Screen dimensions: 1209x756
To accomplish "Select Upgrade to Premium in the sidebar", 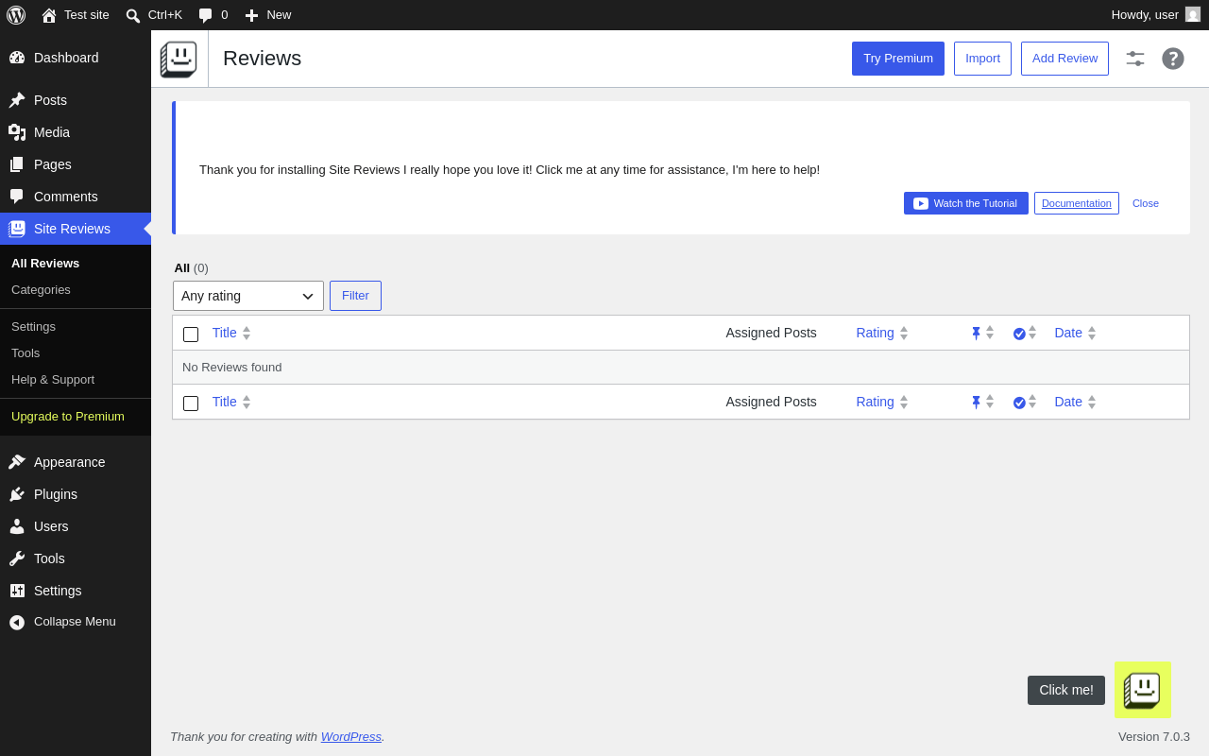I will [x=68, y=416].
